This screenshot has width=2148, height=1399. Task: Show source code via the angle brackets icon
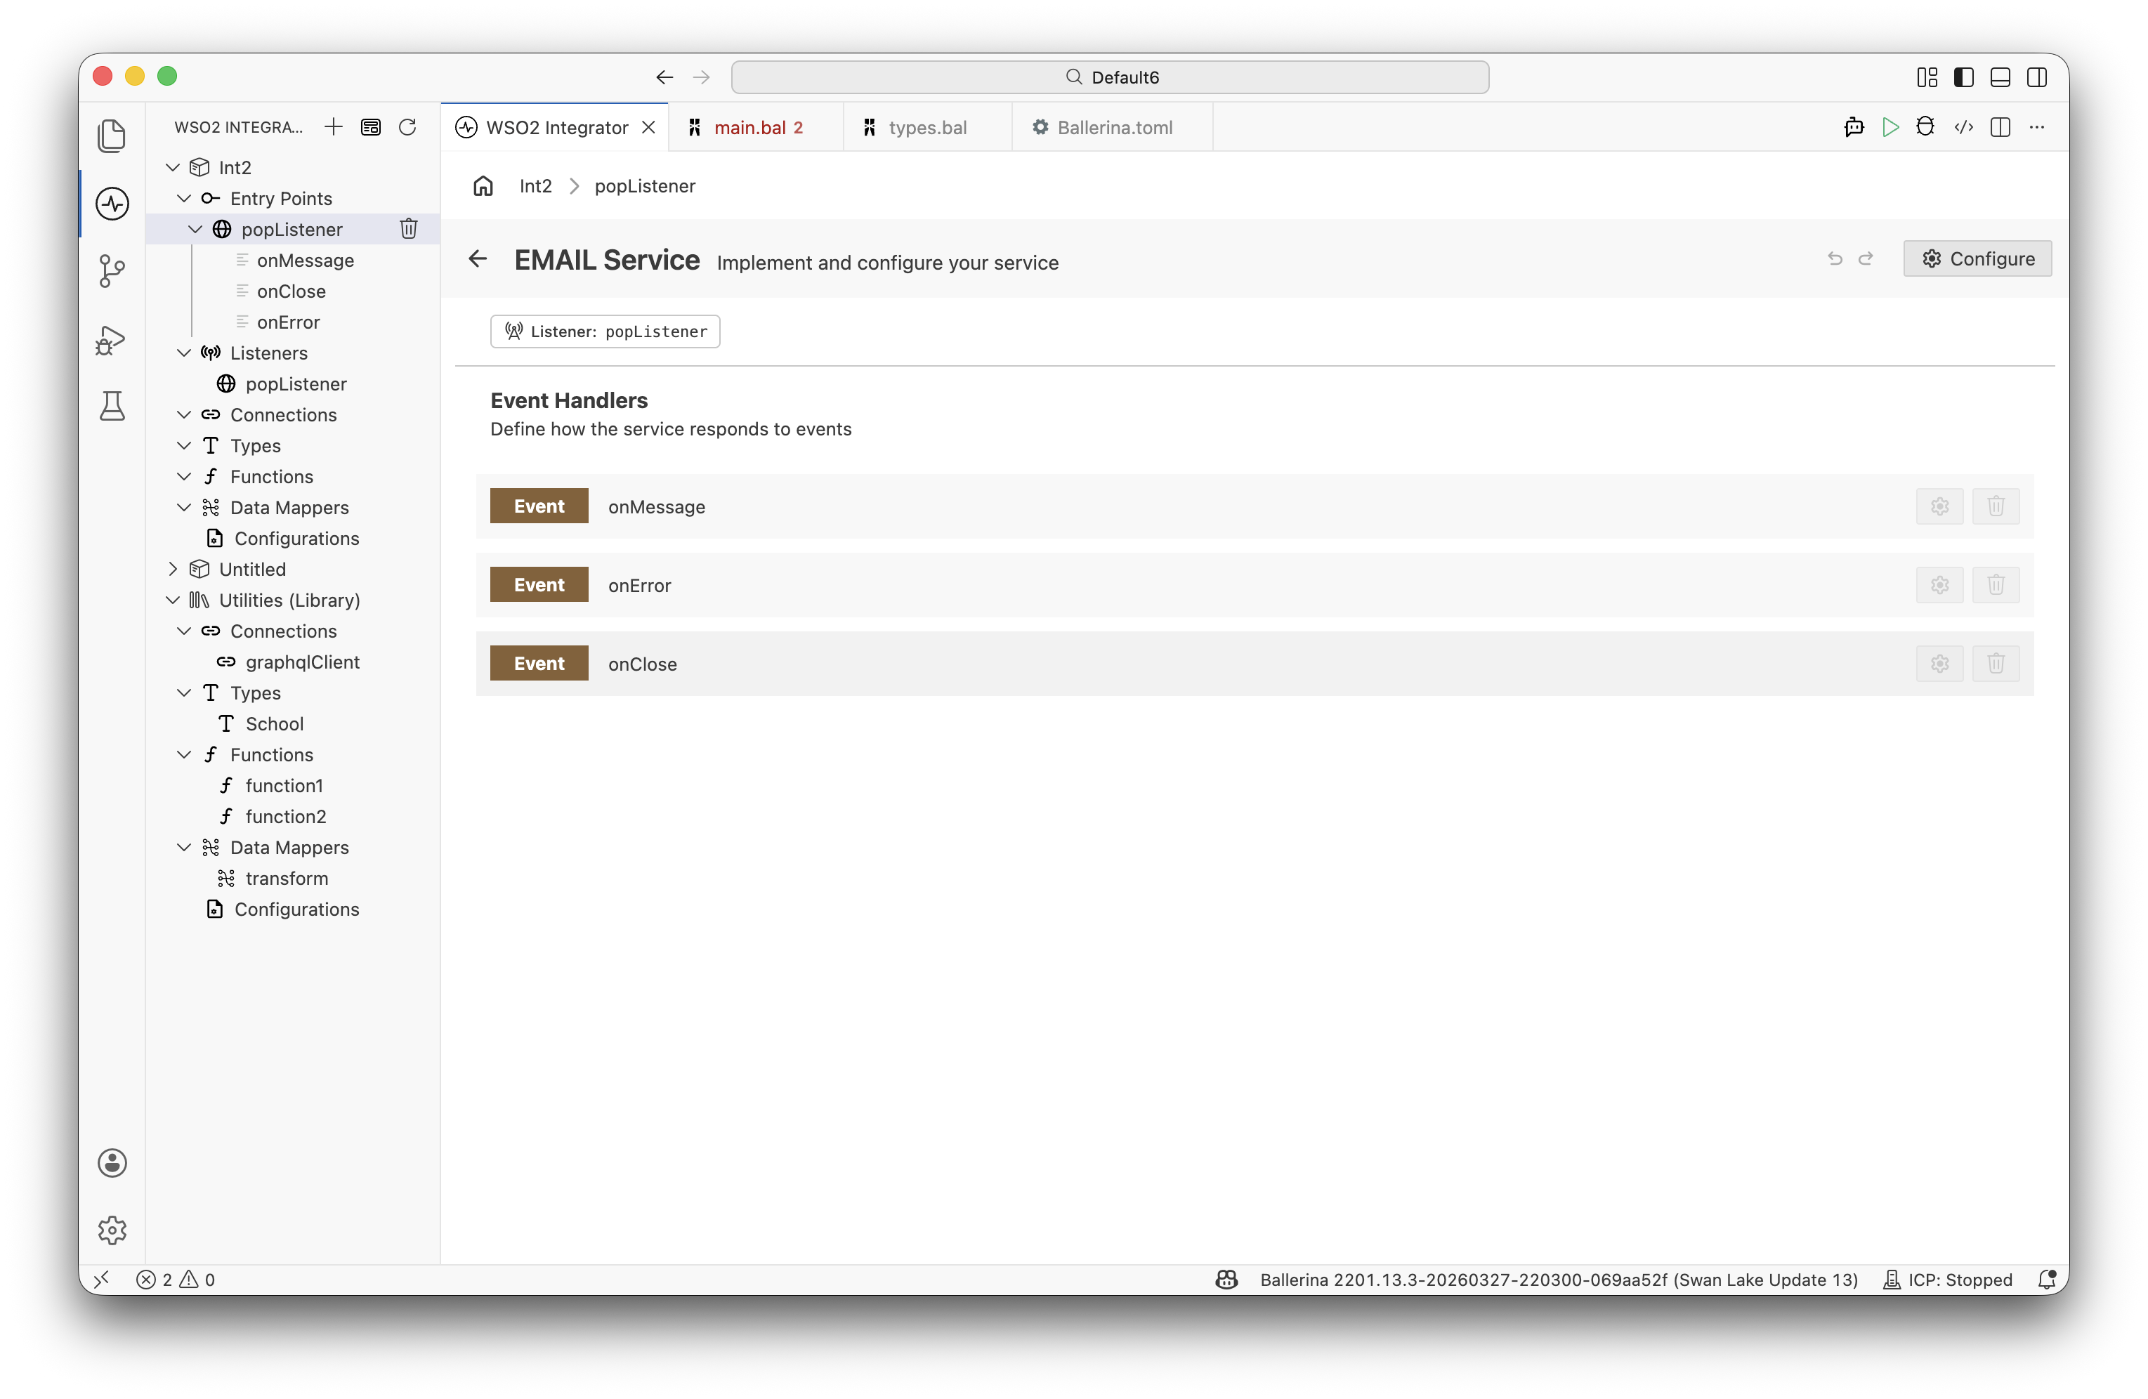pyautogui.click(x=1963, y=127)
